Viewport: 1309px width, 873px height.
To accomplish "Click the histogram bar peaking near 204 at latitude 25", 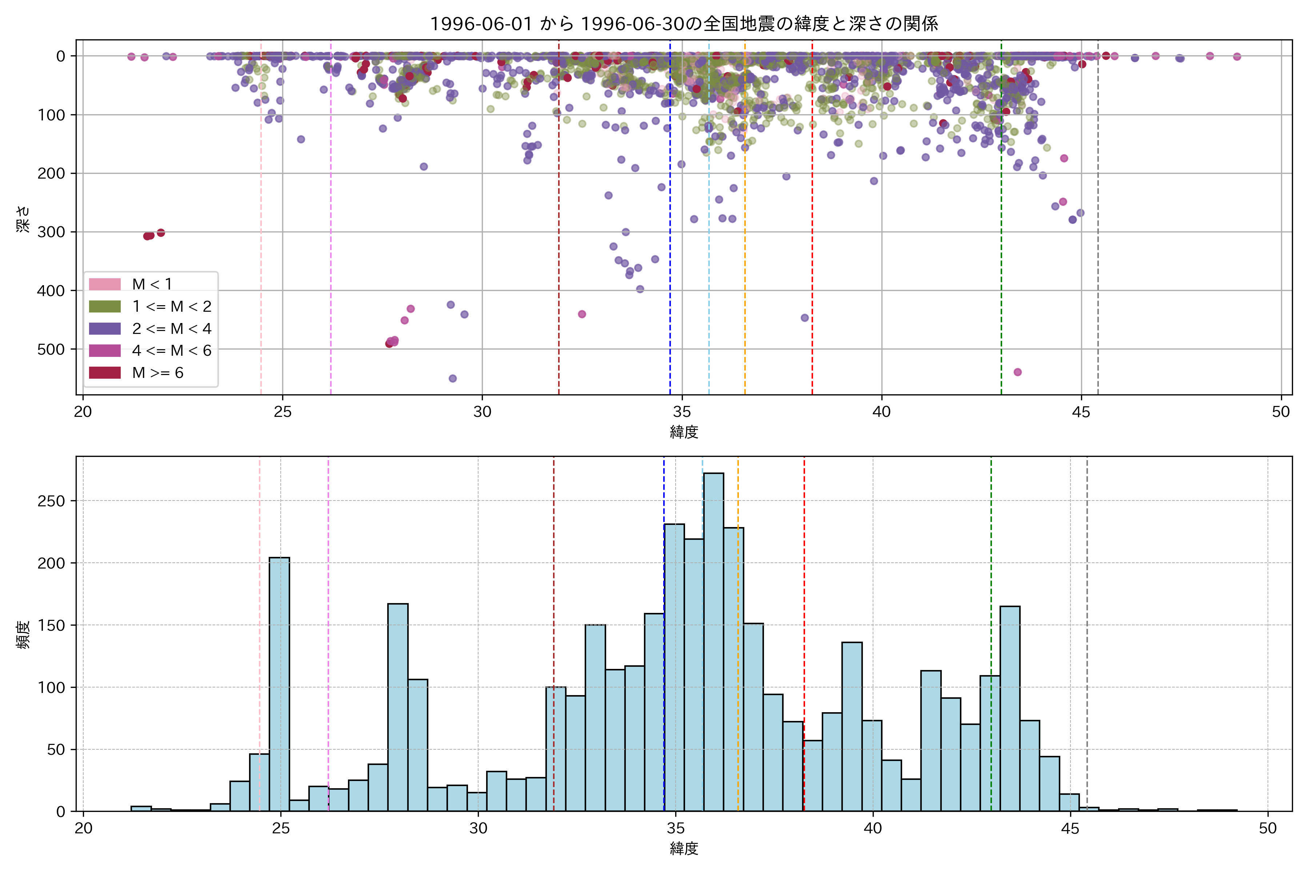I will [x=279, y=685].
